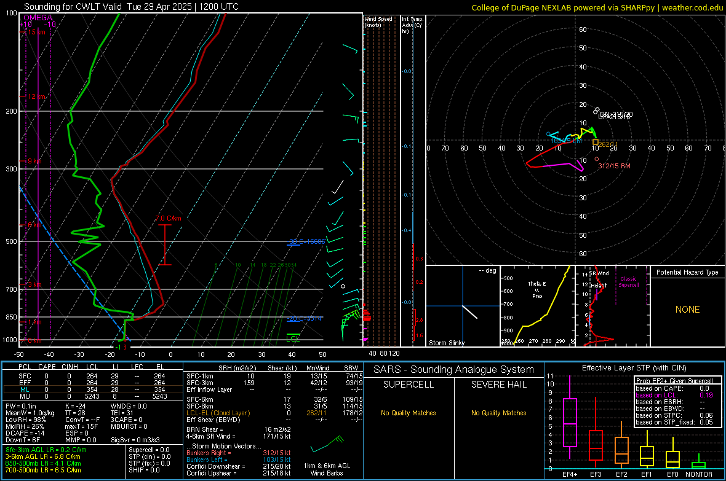Click the green LCL label on skew-T

pos(293,338)
